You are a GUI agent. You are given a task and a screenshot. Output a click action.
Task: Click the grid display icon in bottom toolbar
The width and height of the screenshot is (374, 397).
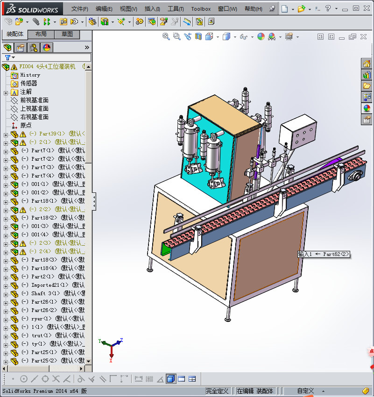[149, 379]
